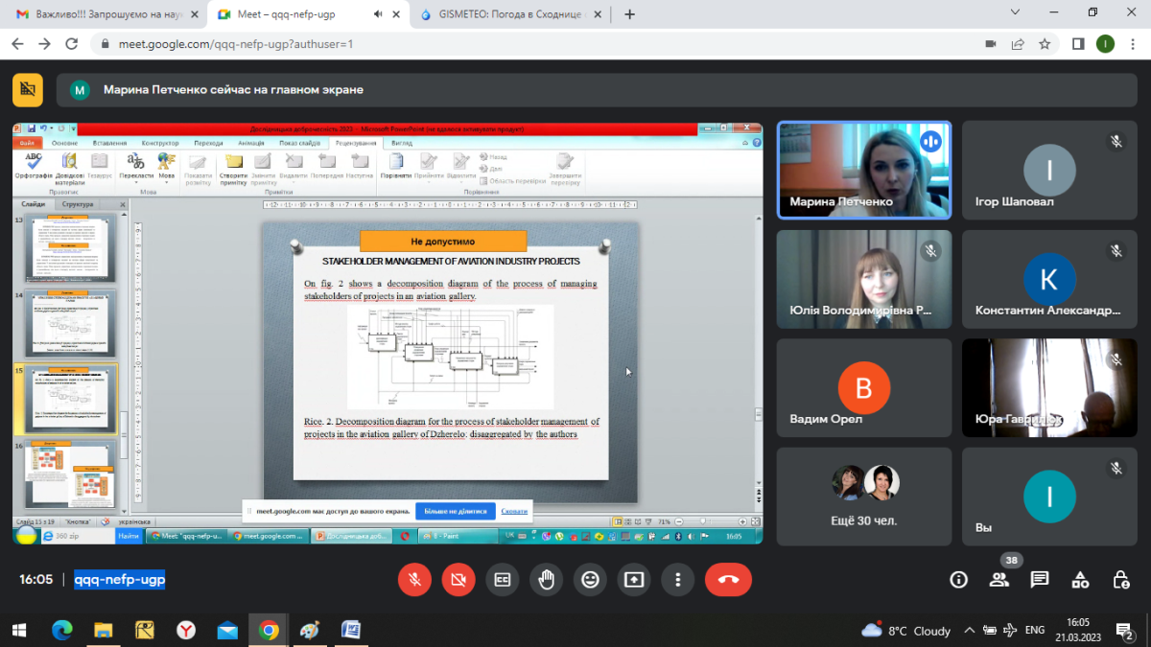The width and height of the screenshot is (1151, 647).
Task: Show hidden system tray icons
Action: coord(970,630)
